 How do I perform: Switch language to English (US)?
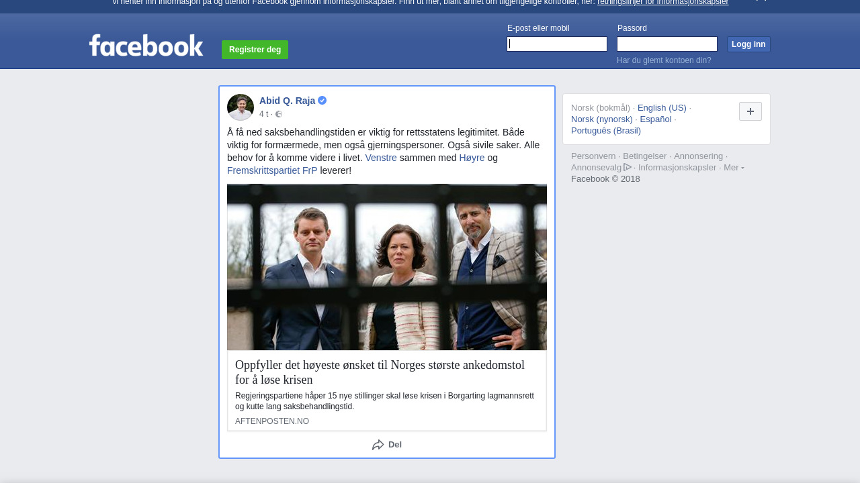[x=662, y=107]
